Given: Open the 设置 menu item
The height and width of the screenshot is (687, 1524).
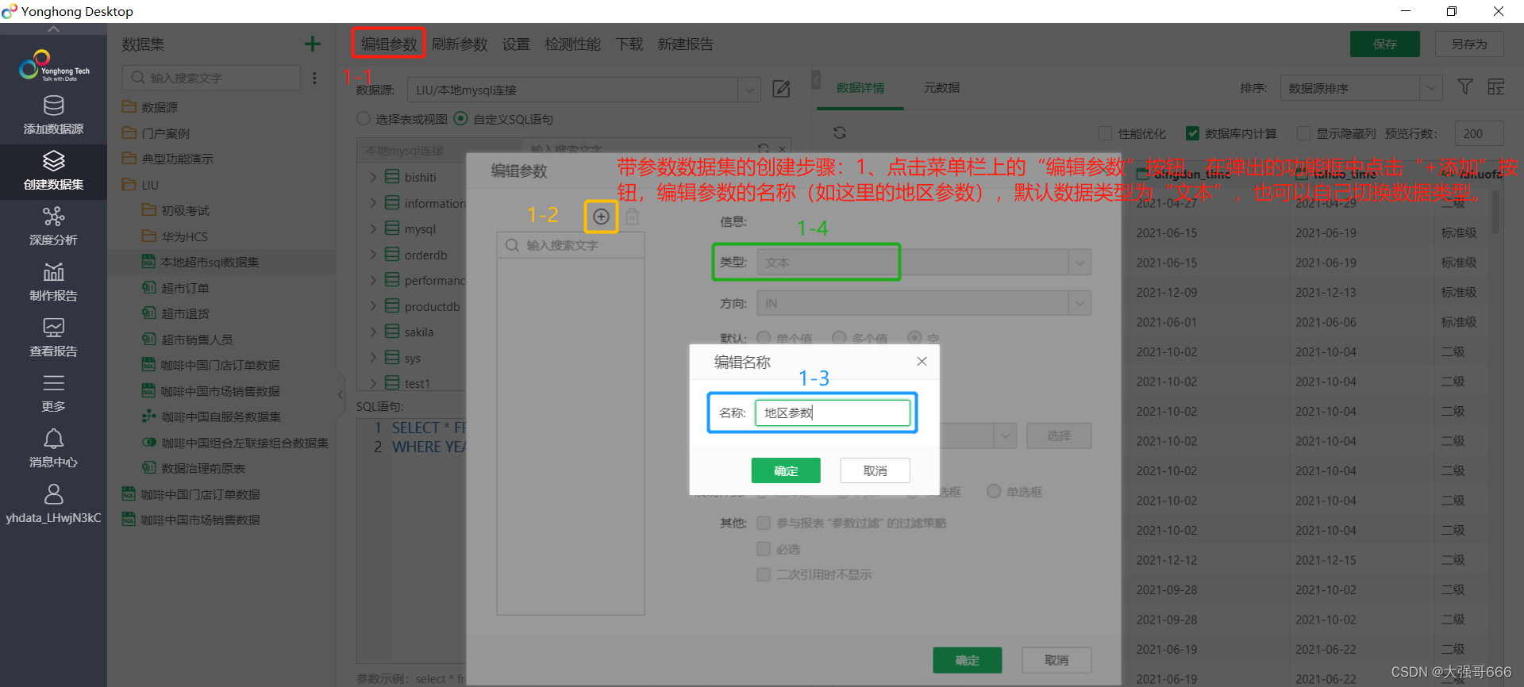Looking at the screenshot, I should tap(516, 44).
